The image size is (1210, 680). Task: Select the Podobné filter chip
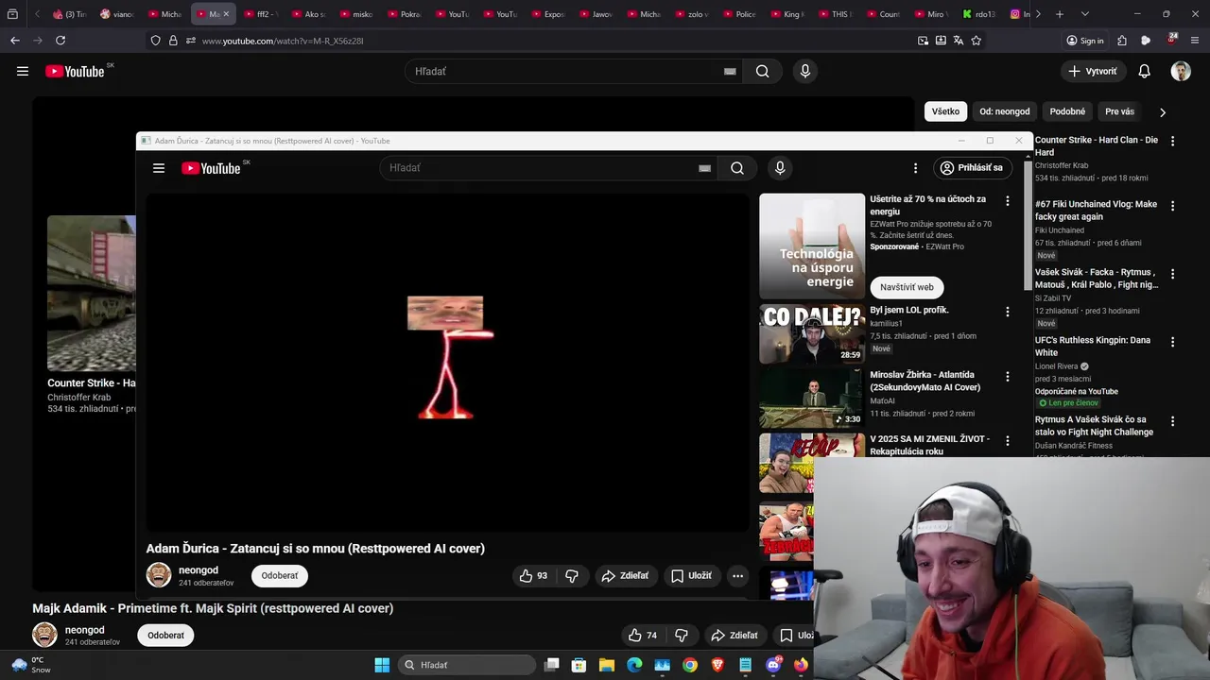coord(1067,111)
